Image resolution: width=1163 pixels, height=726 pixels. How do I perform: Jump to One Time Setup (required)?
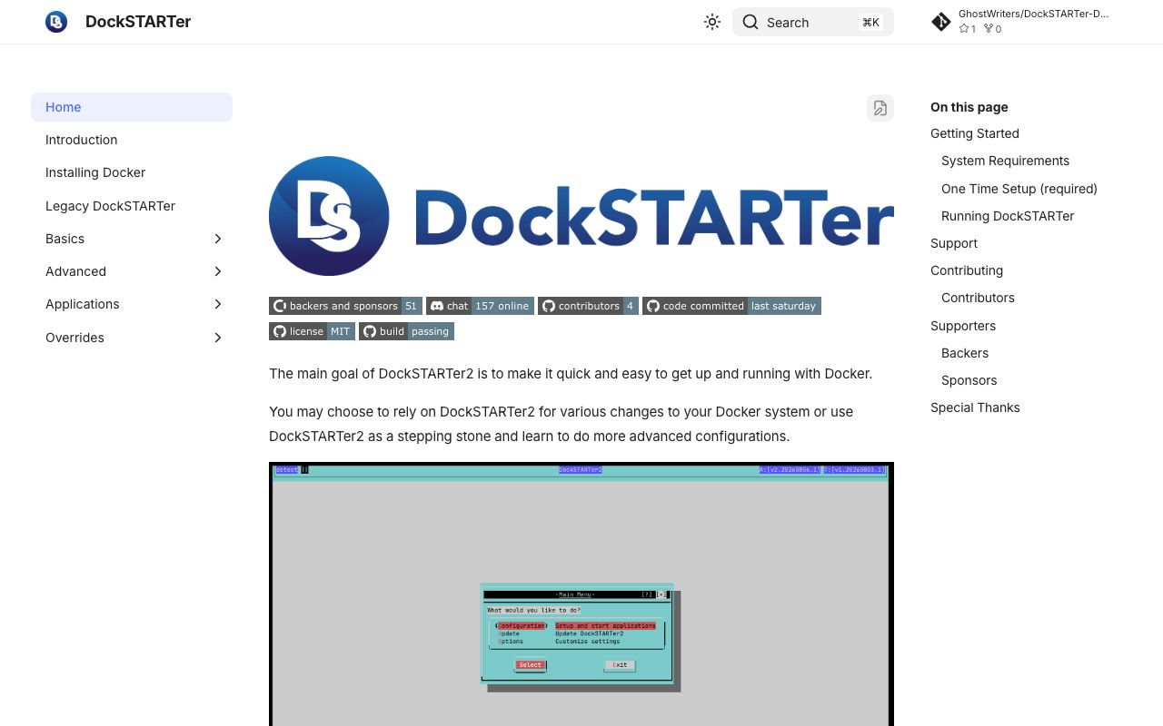[1019, 189]
